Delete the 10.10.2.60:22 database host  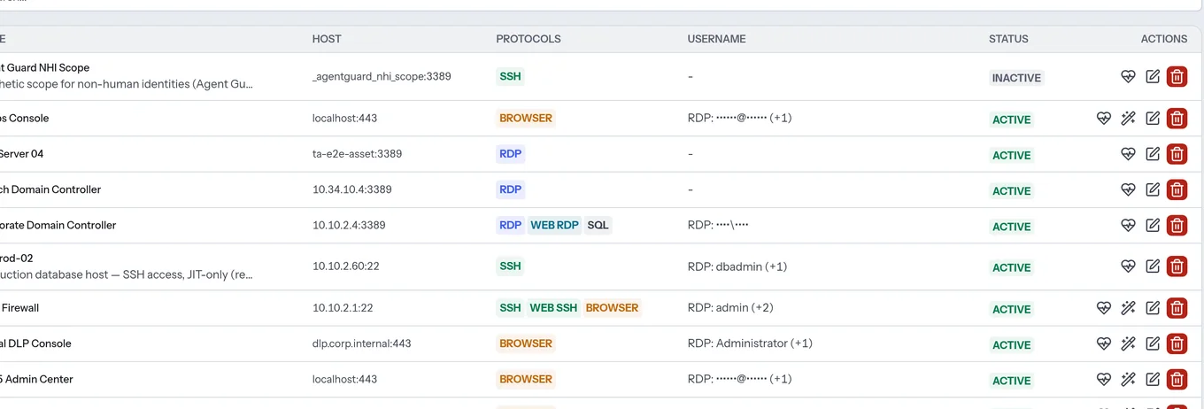click(1177, 266)
